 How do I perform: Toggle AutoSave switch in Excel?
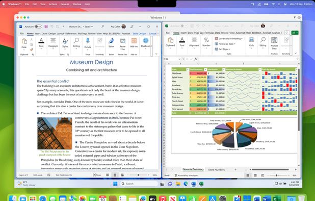[x=184, y=26]
